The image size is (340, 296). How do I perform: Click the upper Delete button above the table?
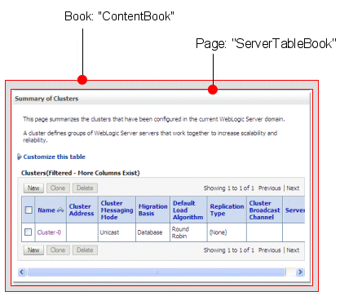pyautogui.click(x=85, y=188)
